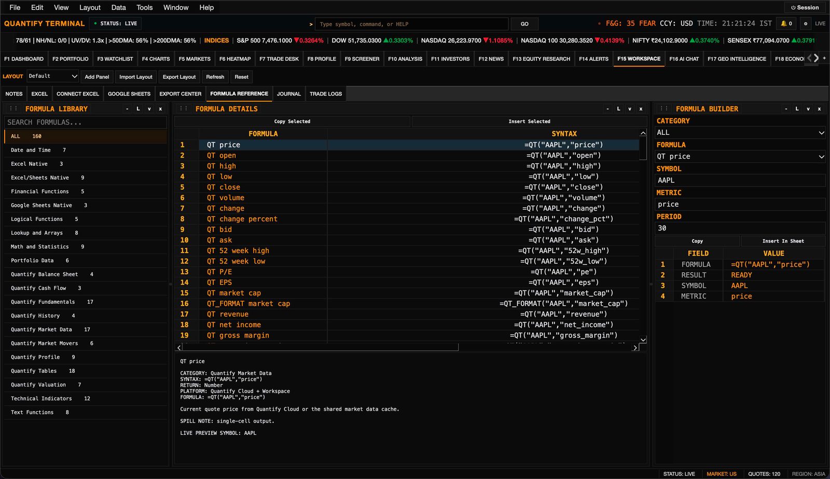830x479 pixels.
Task: Add a new tab with plus icon
Action: (824, 58)
